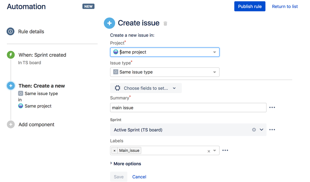Expand the Sprint selection chevron
The image size is (310, 182).
tap(262, 130)
